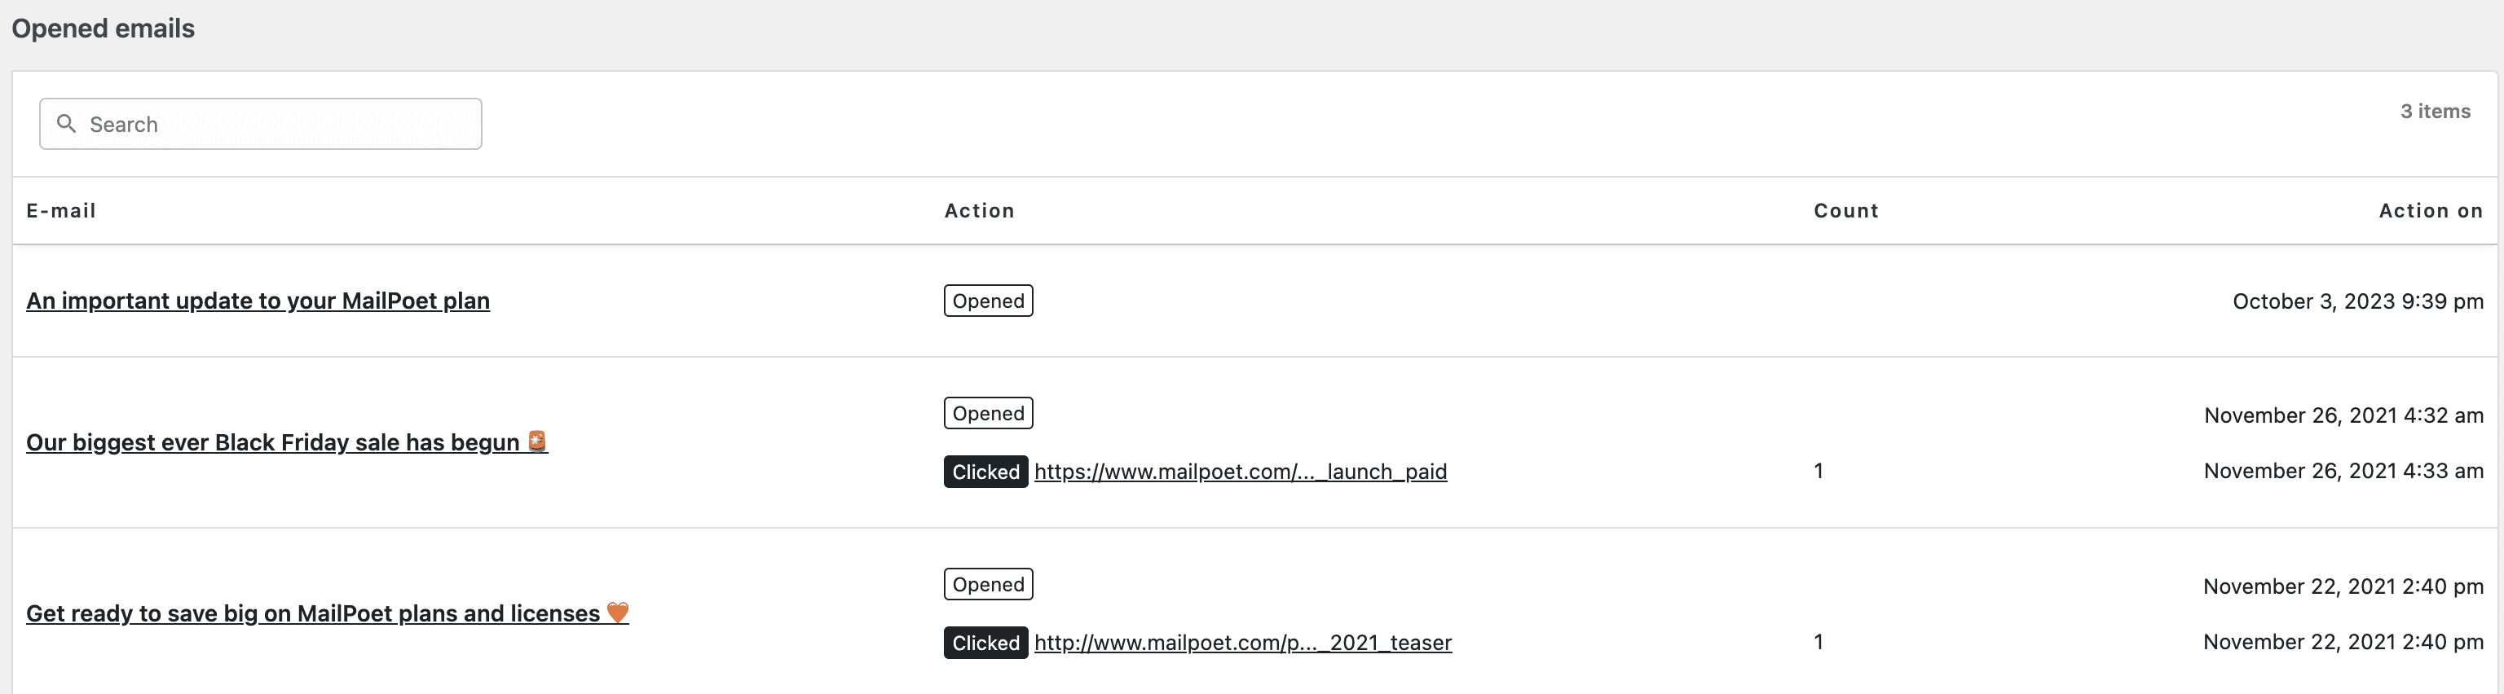The height and width of the screenshot is (694, 2504).
Task: Click the '3 items' count label
Action: (x=2435, y=112)
